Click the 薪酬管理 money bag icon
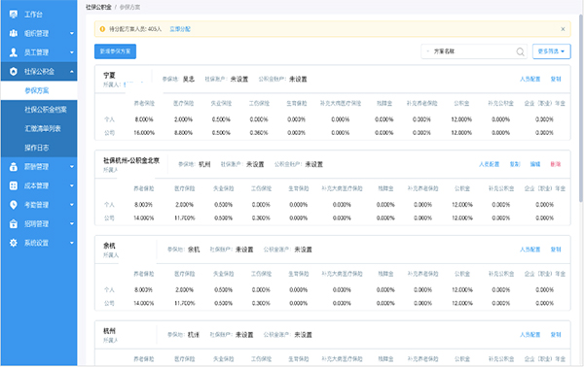Viewport: 584px width, 367px height. coord(14,167)
